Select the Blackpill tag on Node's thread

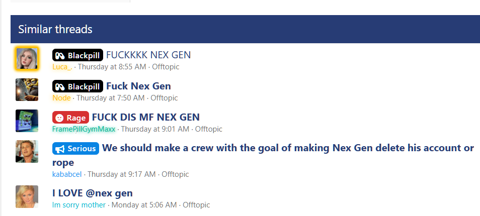point(77,86)
